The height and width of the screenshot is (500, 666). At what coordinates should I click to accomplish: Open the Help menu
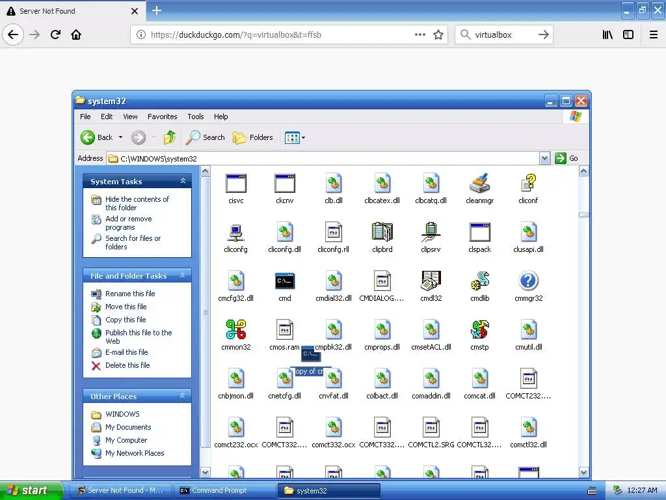pyautogui.click(x=221, y=117)
